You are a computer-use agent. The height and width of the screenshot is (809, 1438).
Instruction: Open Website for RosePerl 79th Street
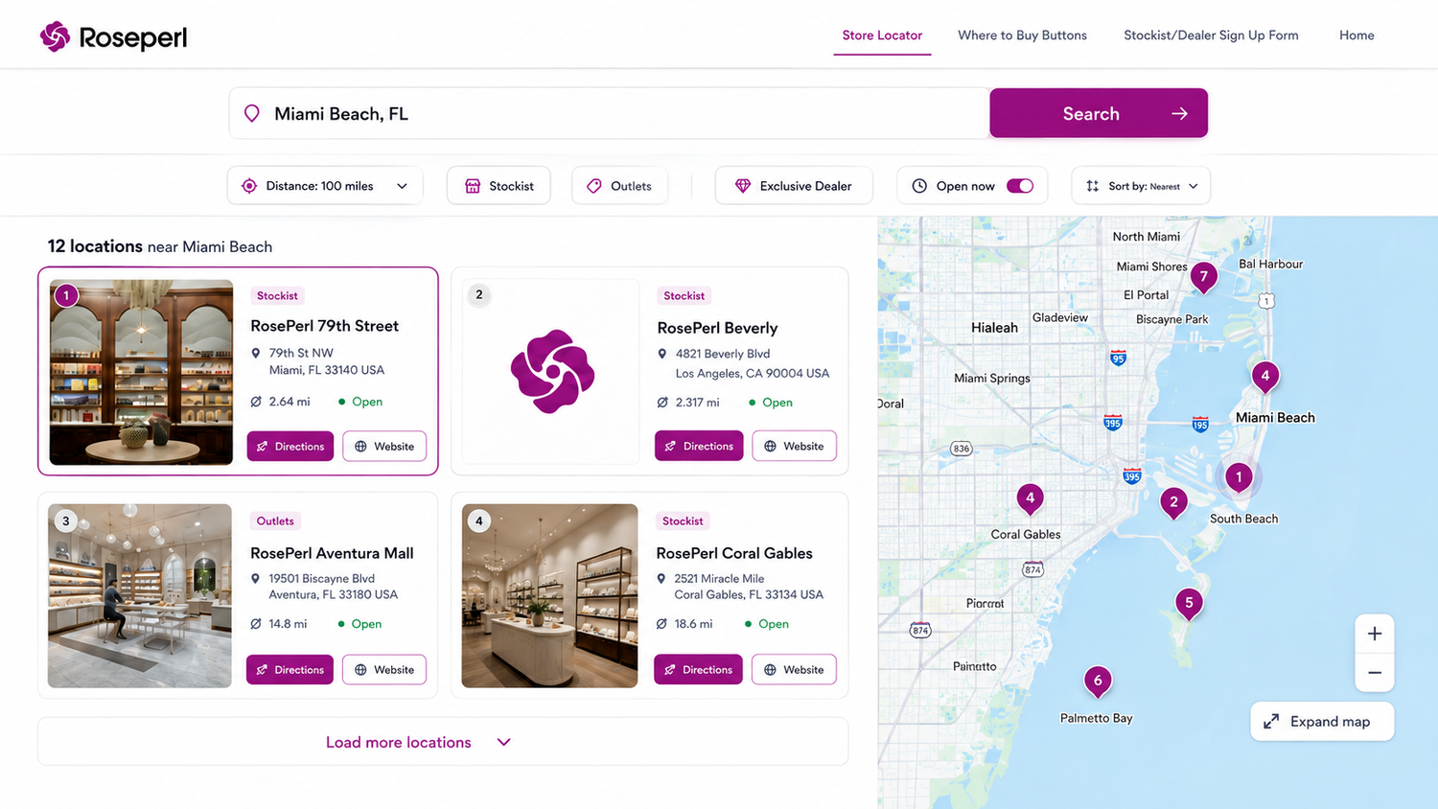(x=384, y=446)
